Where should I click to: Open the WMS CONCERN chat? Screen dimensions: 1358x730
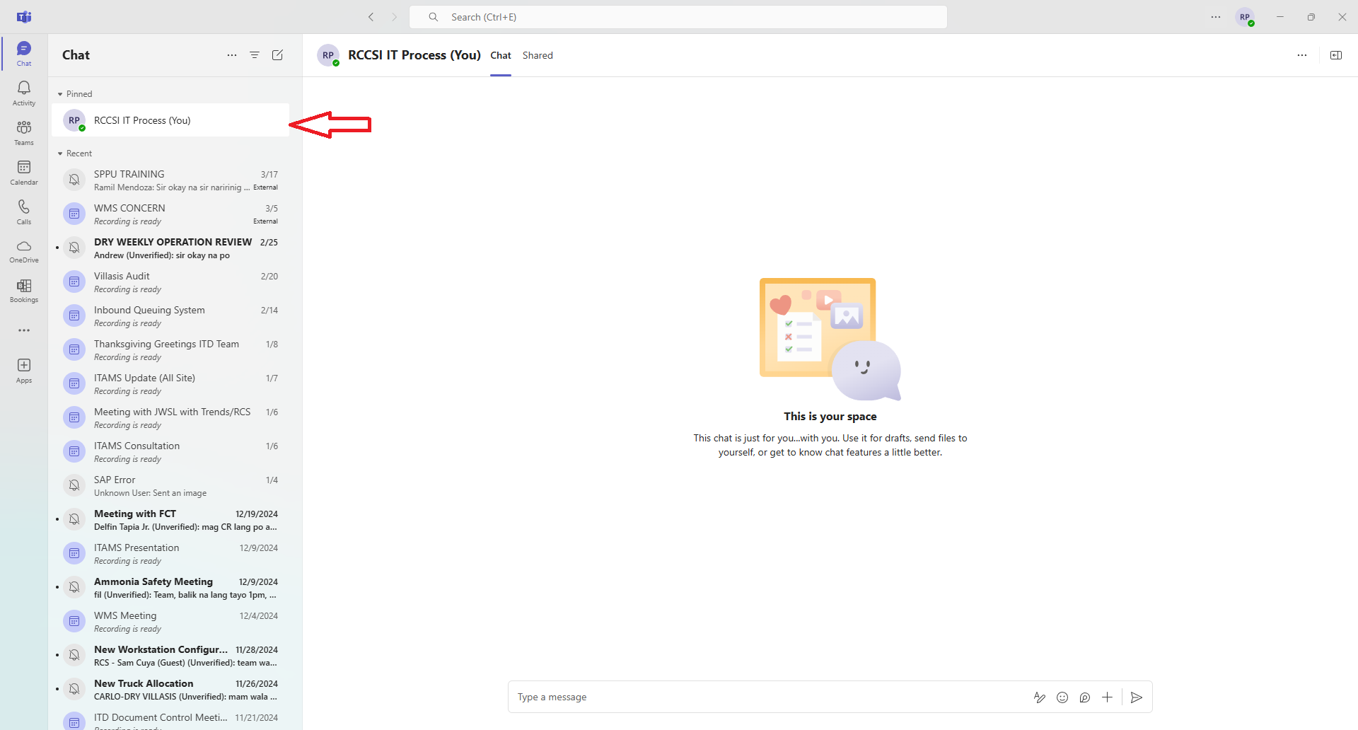tap(170, 214)
